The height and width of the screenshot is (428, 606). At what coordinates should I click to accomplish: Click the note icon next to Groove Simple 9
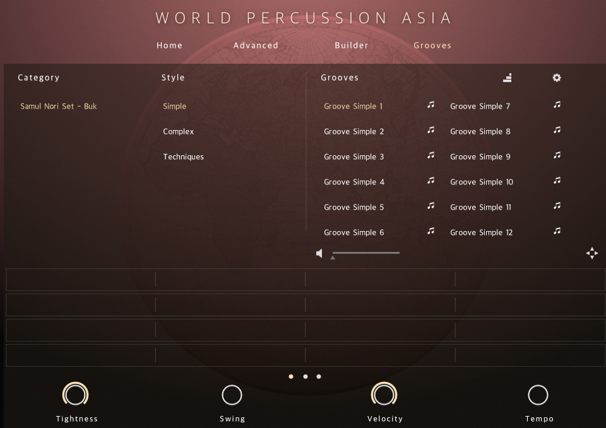(x=557, y=156)
